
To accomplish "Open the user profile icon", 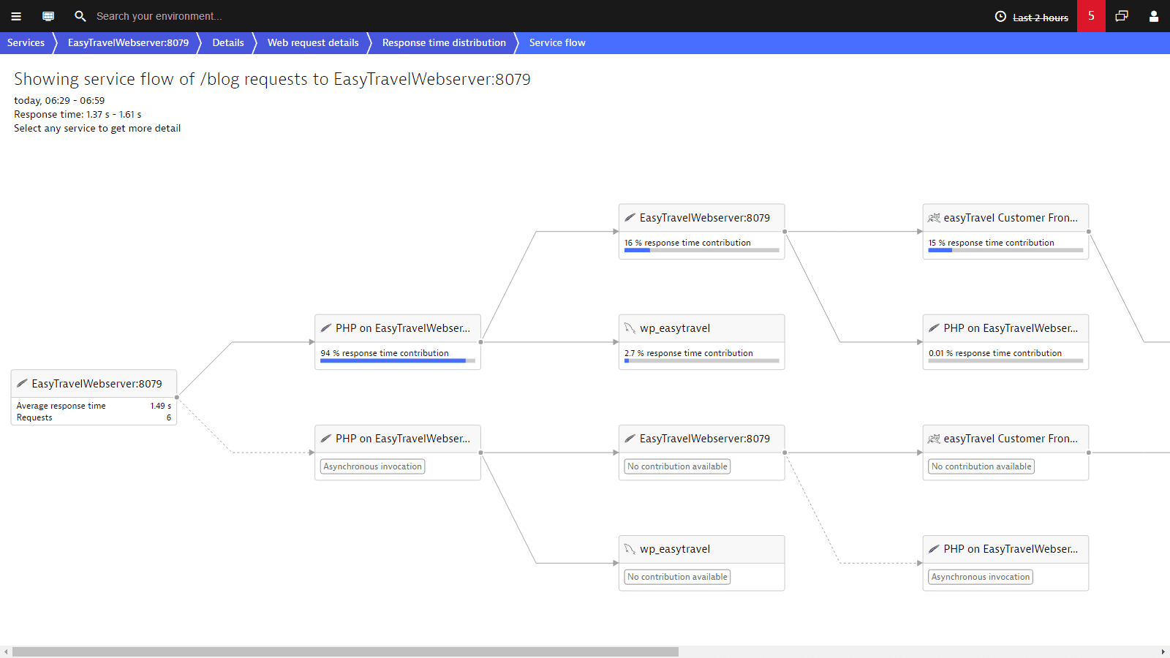I will pos(1154,16).
